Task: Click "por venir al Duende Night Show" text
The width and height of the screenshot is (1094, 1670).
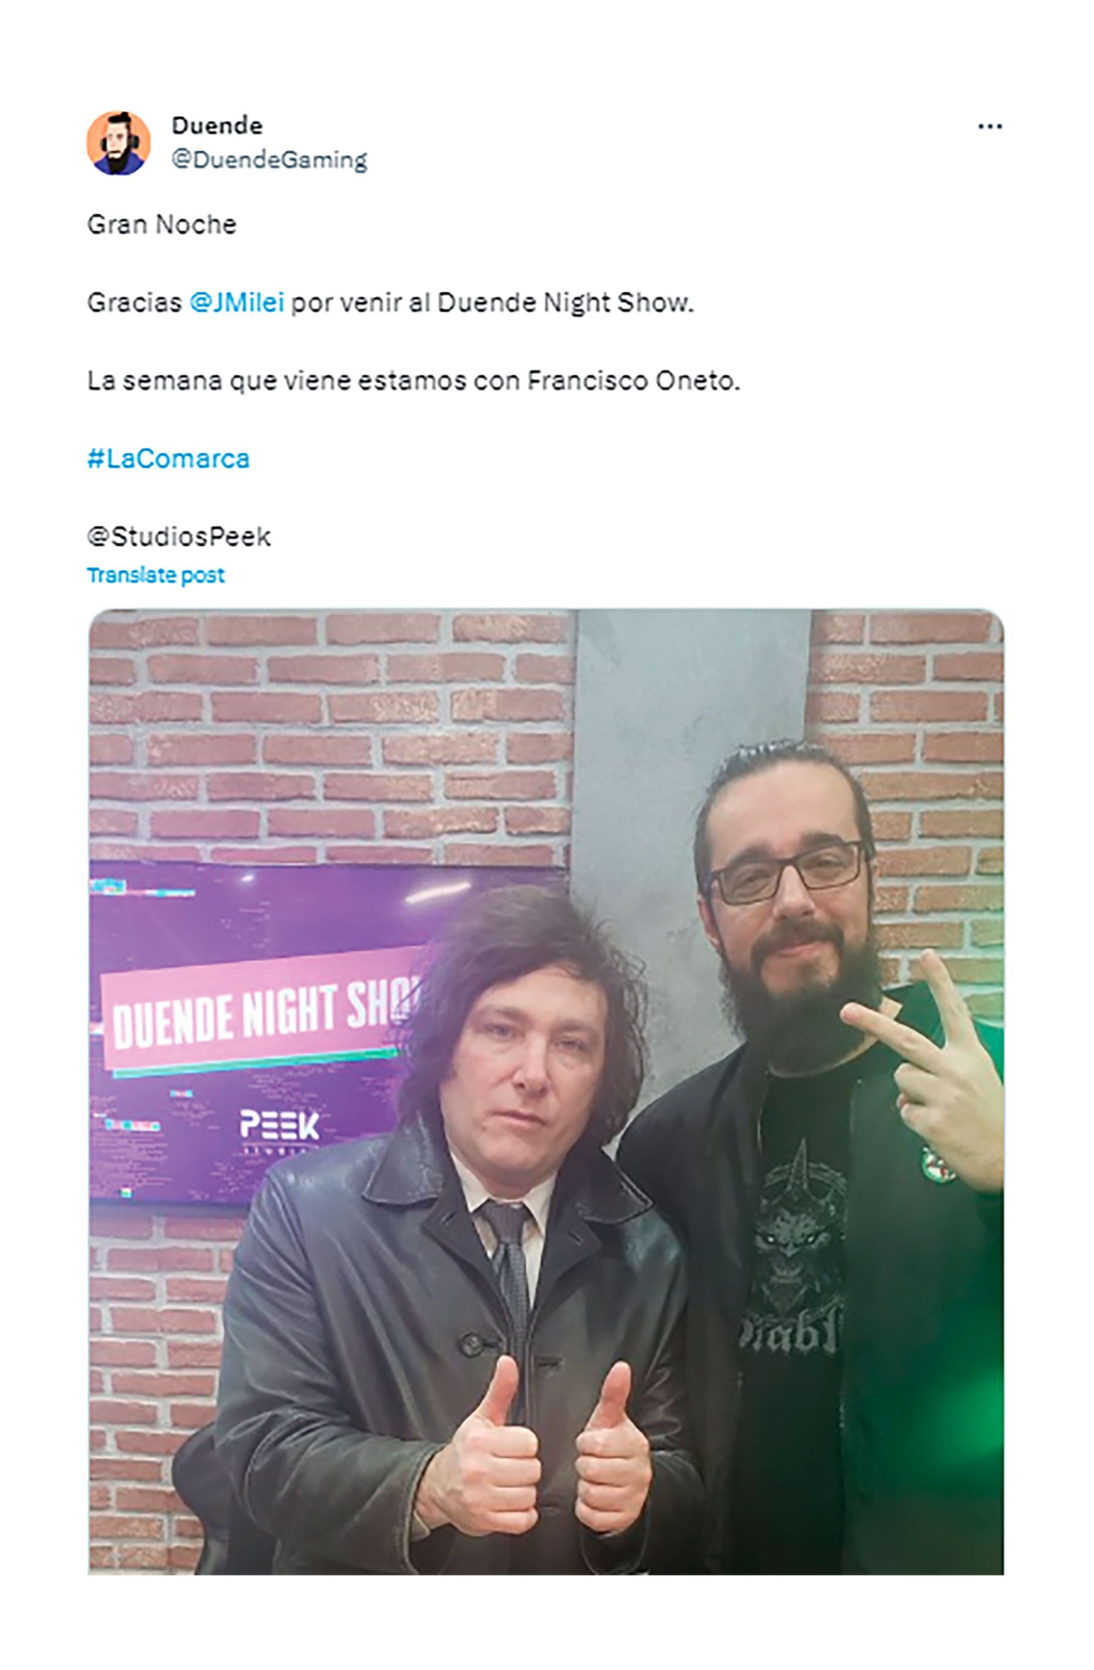Action: pyautogui.click(x=492, y=302)
